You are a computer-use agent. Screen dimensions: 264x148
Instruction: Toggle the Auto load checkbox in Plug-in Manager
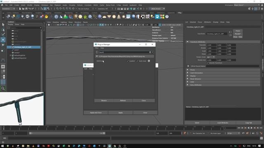(x=137, y=61)
